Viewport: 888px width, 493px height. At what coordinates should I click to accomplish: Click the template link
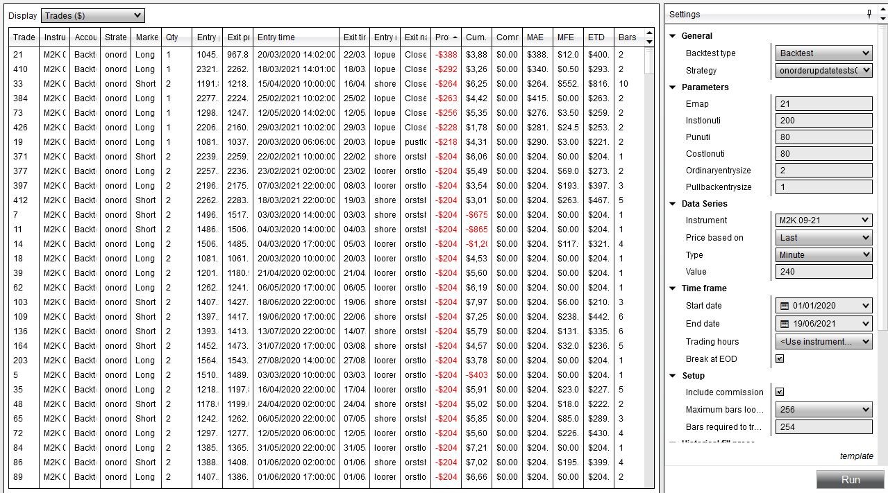(x=856, y=456)
